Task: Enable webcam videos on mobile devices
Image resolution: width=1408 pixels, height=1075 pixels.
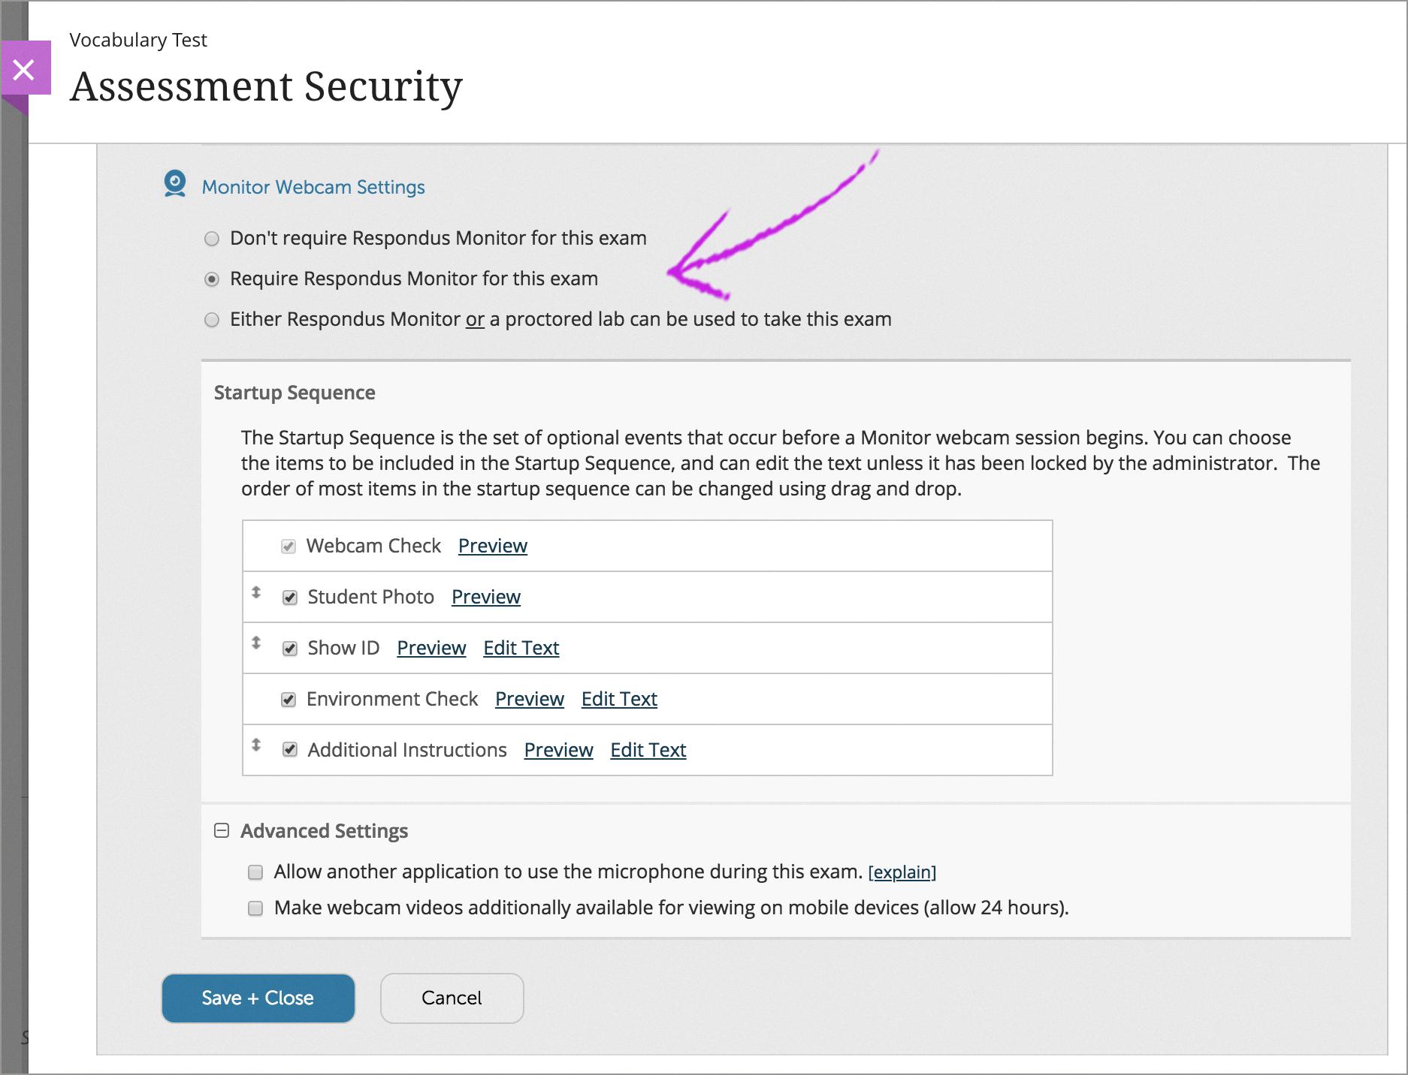Action: pos(256,908)
